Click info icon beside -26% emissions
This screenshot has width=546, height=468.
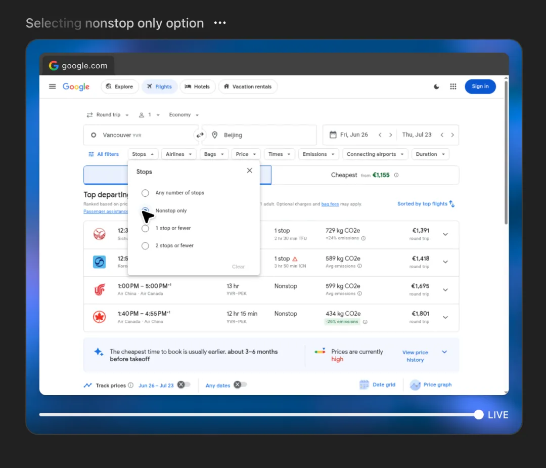pos(365,322)
